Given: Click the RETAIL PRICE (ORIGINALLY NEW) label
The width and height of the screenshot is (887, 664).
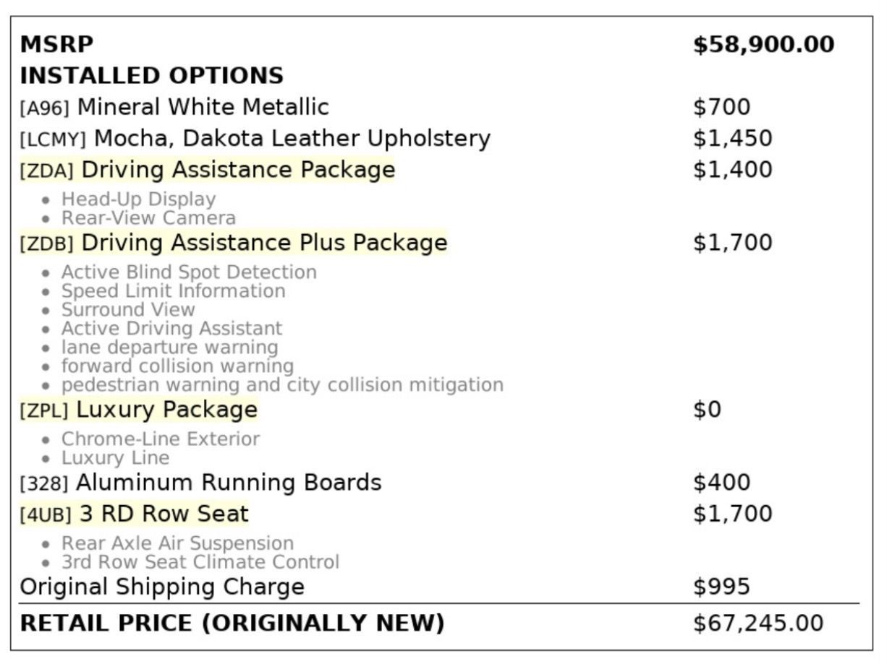Looking at the screenshot, I should pos(232,623).
